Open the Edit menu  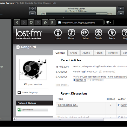click(22, 3)
